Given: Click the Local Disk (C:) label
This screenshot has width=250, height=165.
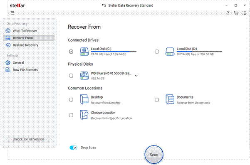Looking at the screenshot, I should pyautogui.click(x=101, y=49).
